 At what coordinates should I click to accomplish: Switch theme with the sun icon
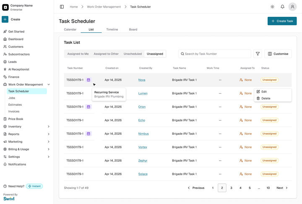tap(272, 7)
